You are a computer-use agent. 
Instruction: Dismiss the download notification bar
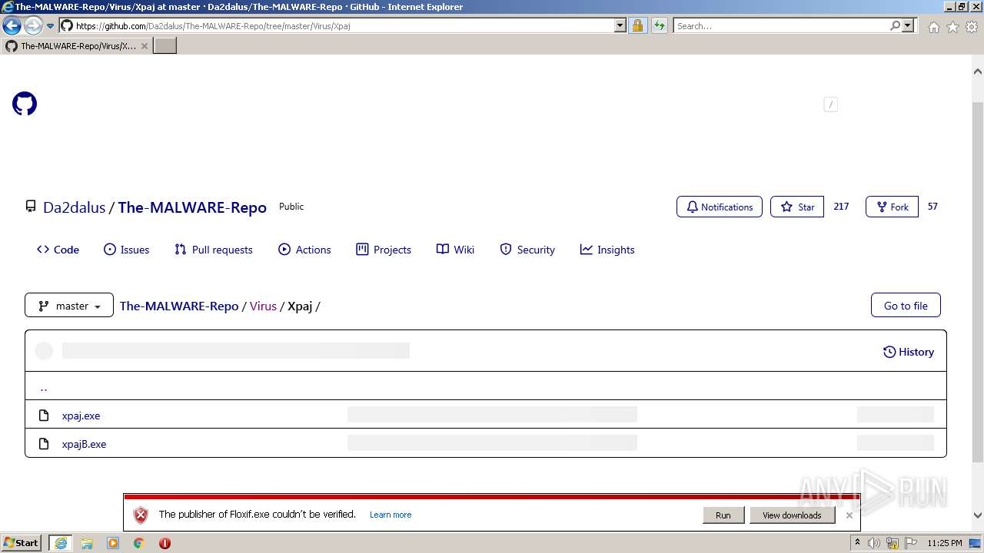(x=849, y=515)
